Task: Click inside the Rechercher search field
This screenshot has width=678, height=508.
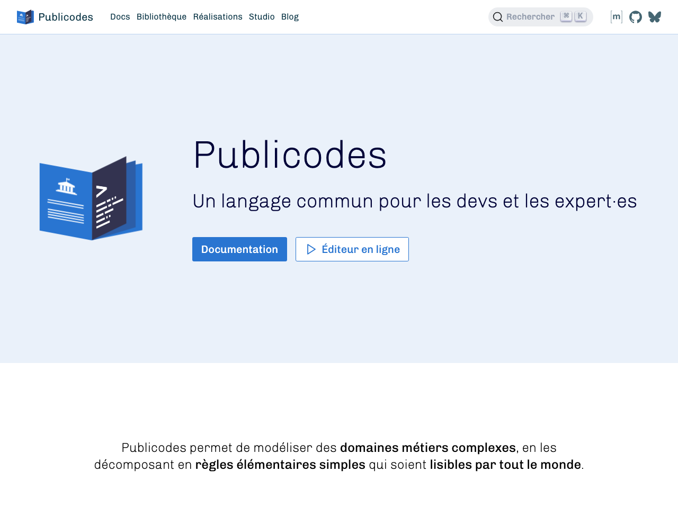Action: (x=530, y=16)
